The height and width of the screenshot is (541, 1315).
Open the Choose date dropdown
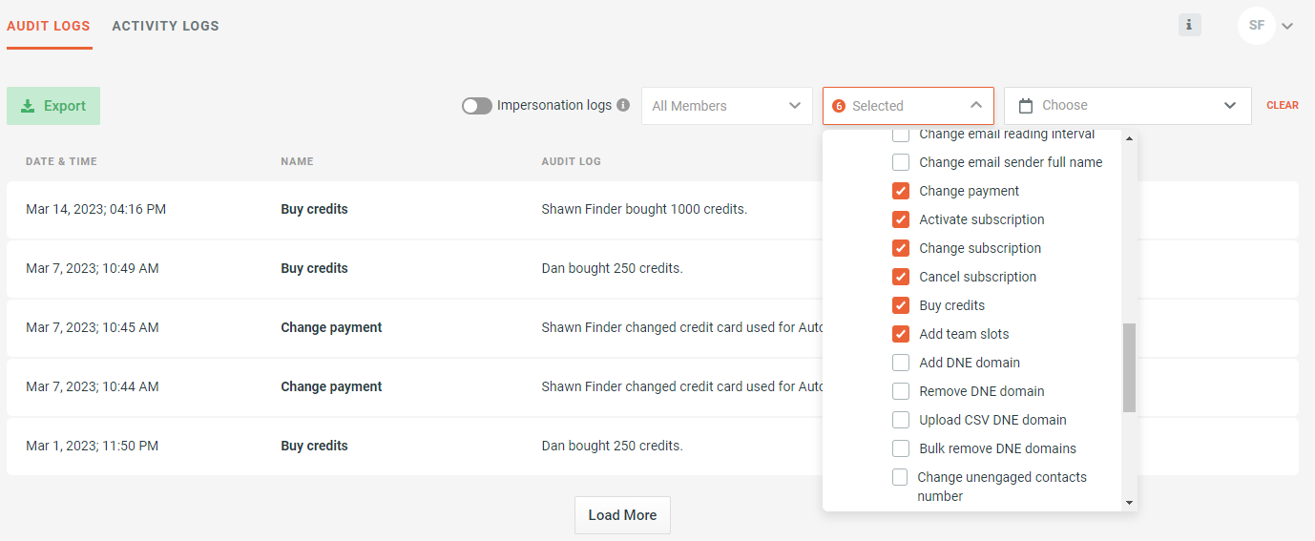point(1128,106)
